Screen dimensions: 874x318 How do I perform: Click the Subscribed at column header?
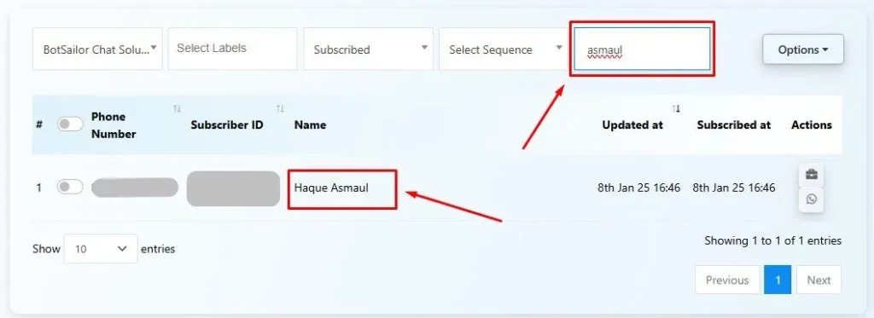(733, 124)
